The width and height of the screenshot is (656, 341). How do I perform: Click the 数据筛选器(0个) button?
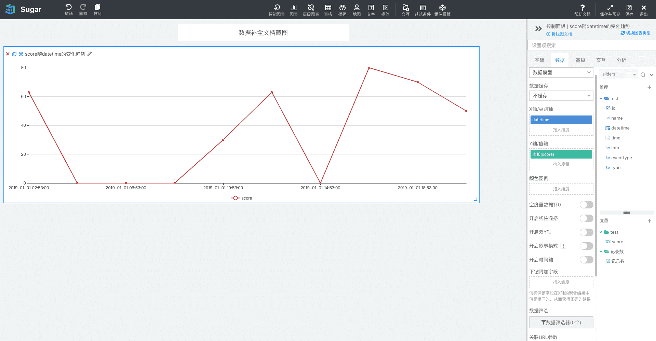[x=561, y=323]
